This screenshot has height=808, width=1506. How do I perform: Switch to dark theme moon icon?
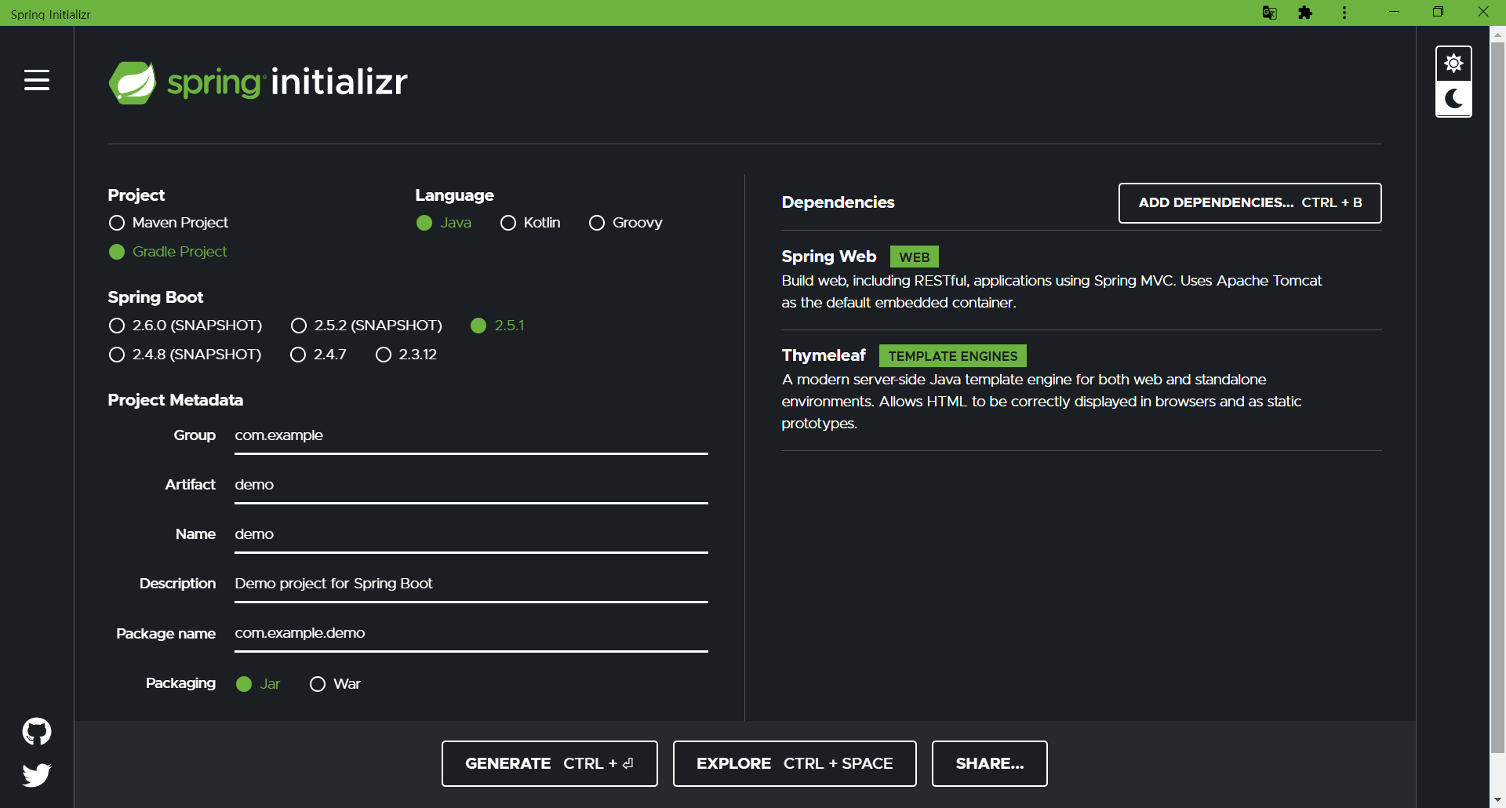pyautogui.click(x=1453, y=99)
